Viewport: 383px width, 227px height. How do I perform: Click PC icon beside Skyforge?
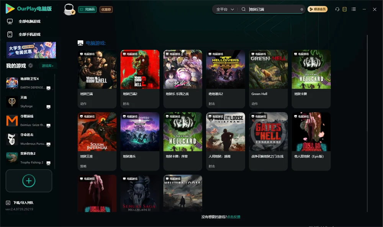click(48, 107)
